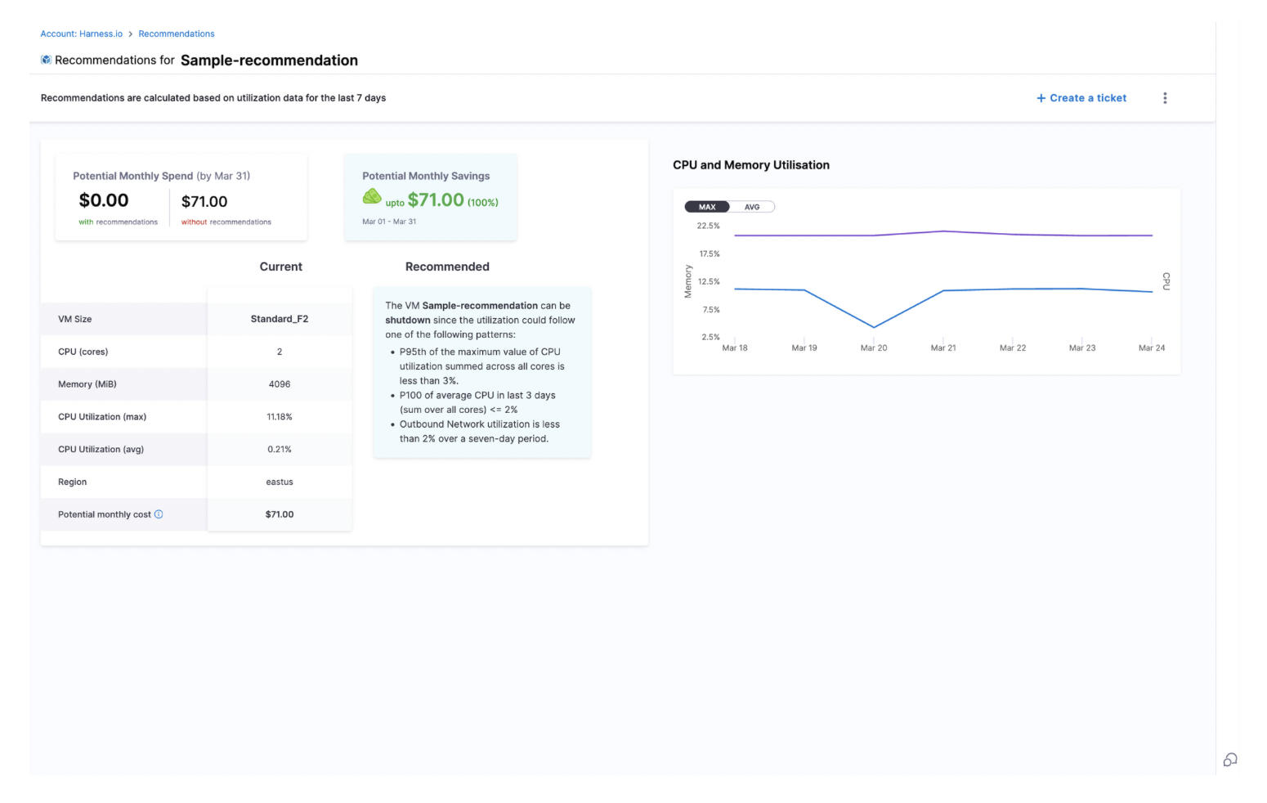Click the VM cube icon near the title
The width and height of the screenshot is (1267, 803).
[x=47, y=60]
